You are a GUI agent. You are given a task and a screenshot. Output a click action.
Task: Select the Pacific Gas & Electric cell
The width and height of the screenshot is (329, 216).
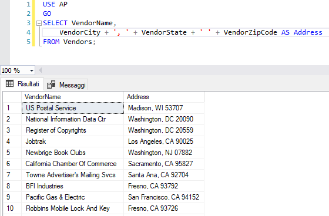pos(73,197)
